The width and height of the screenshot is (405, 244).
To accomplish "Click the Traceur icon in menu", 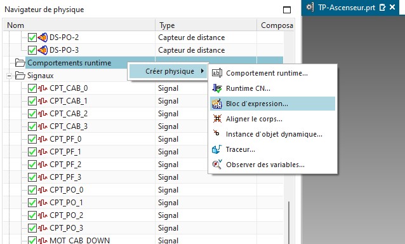I will [x=216, y=149].
